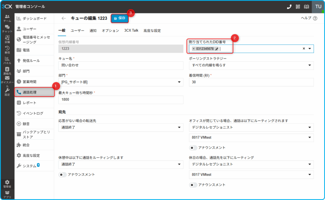325x200 pixels.
Task: Open the 高度な設定 tab
Action: [152, 31]
